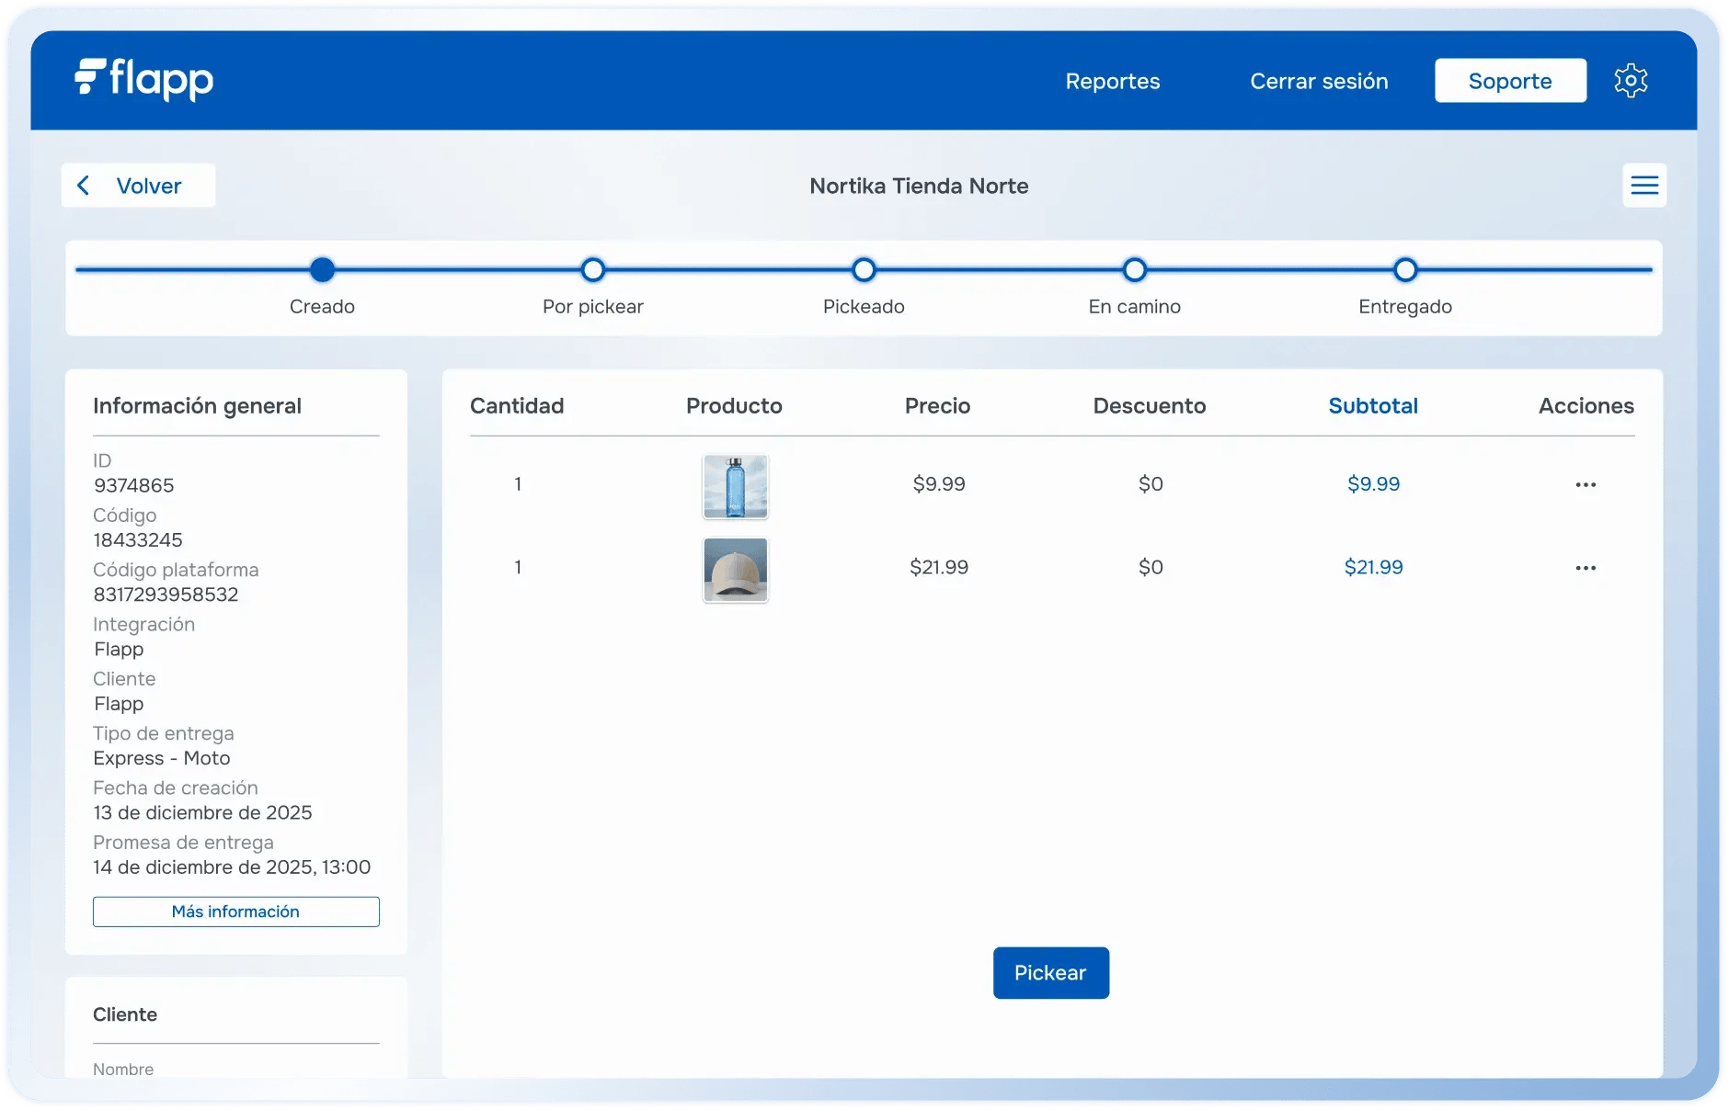Click the Más información button
1729x1110 pixels.
pyautogui.click(x=235, y=912)
